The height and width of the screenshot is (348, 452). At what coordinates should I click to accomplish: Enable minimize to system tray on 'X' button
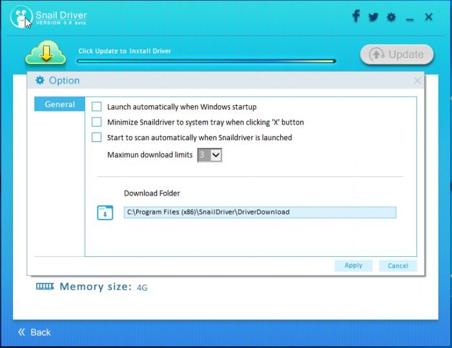(x=97, y=122)
